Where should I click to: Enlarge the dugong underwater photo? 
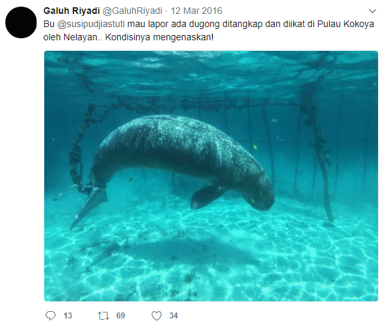(211, 176)
